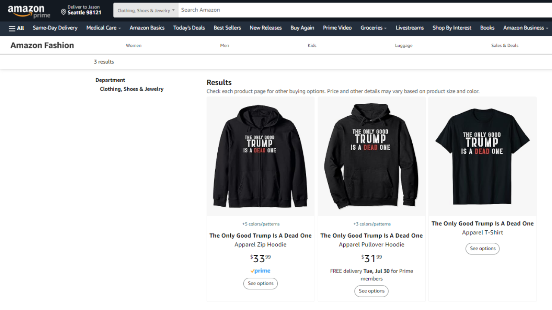Screen dimensions: 552x310
Task: Open the T-shirt product image
Action: click(x=482, y=156)
